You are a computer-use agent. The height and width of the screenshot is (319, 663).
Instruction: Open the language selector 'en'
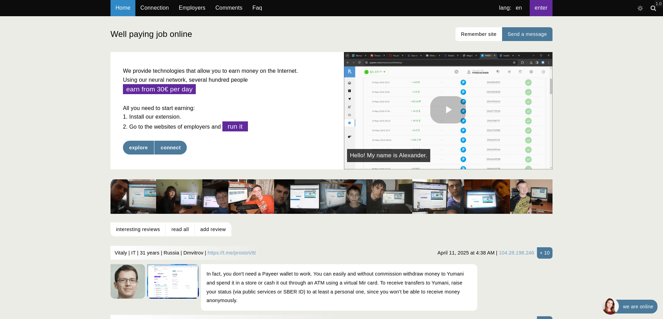click(x=519, y=8)
